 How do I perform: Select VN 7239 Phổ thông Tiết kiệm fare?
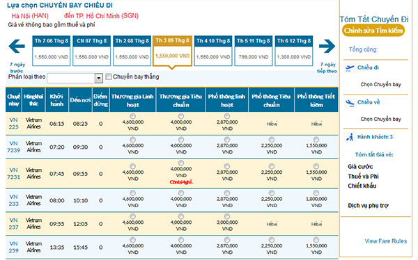pos(316,140)
